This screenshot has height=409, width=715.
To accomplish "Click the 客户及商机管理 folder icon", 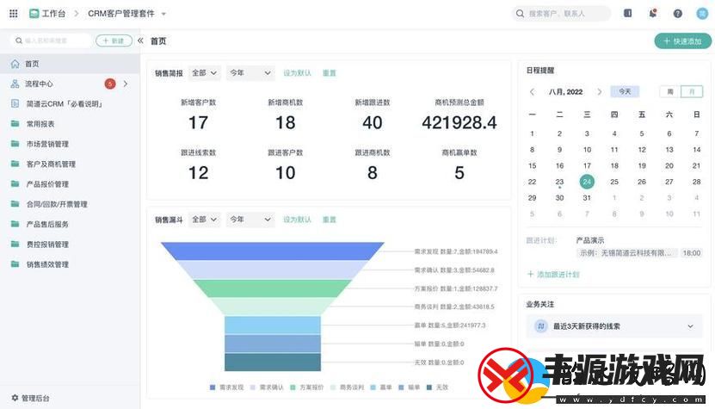I will pyautogui.click(x=15, y=164).
